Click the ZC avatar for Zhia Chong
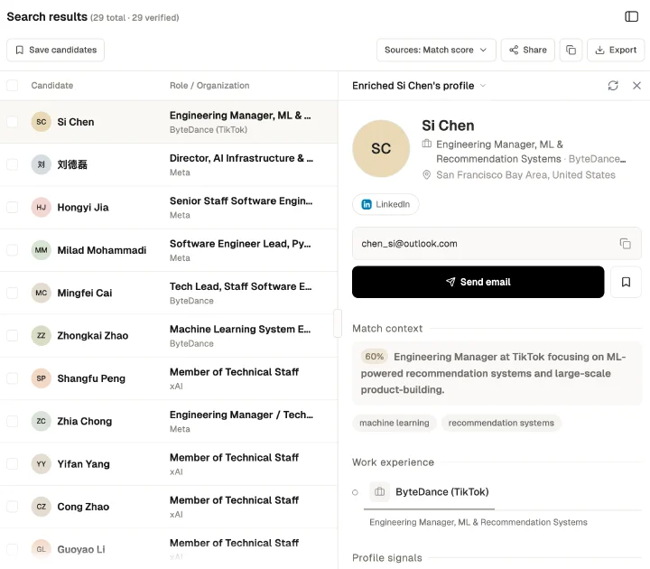 pyautogui.click(x=41, y=421)
